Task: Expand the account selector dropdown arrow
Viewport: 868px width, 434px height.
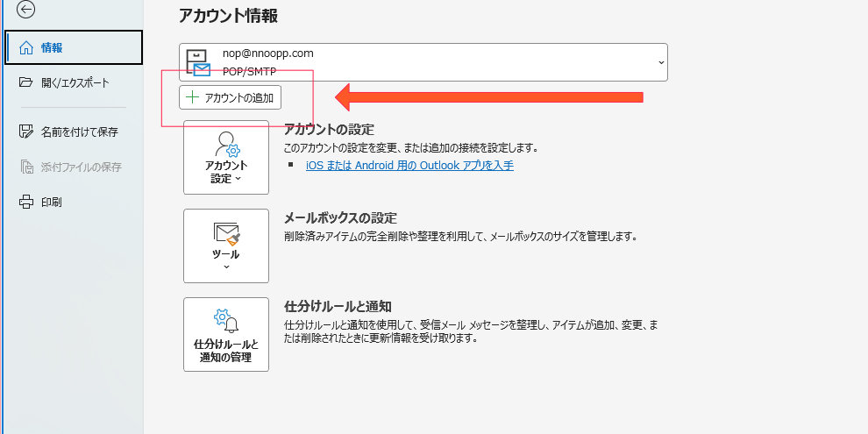Action: coord(661,62)
